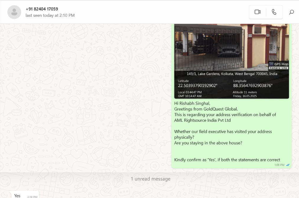299x198 pixels.
Task: Open contact info for +91 82404 17059
Action: click(x=42, y=9)
